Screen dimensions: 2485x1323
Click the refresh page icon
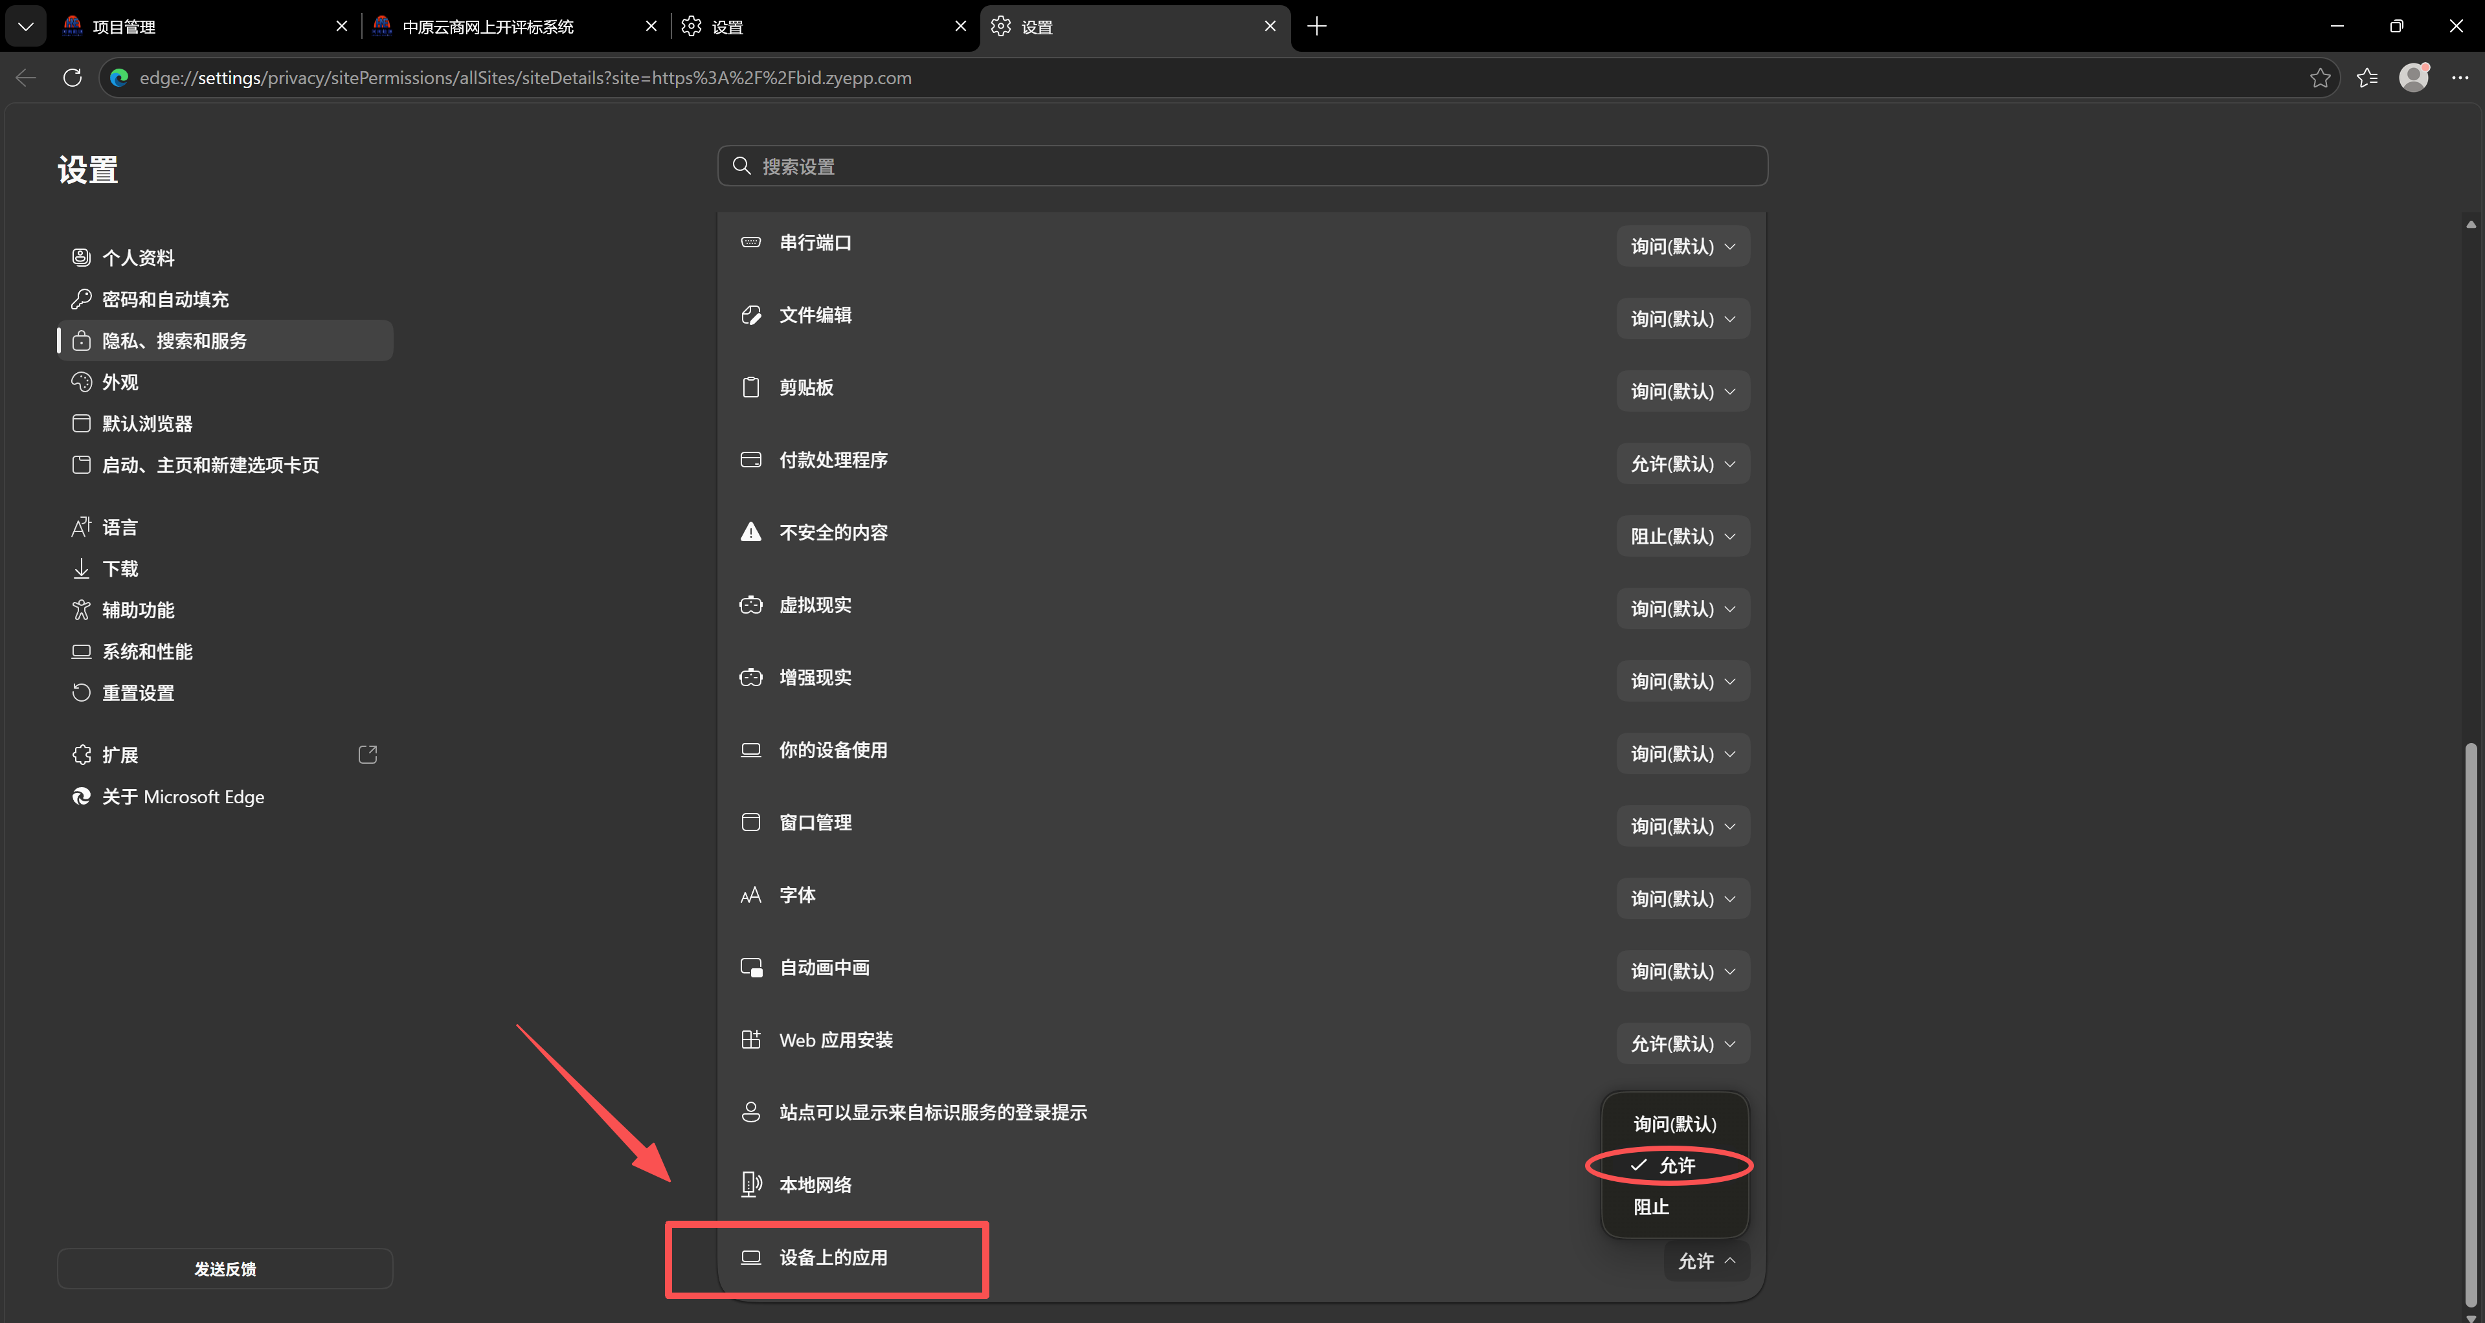(x=73, y=77)
